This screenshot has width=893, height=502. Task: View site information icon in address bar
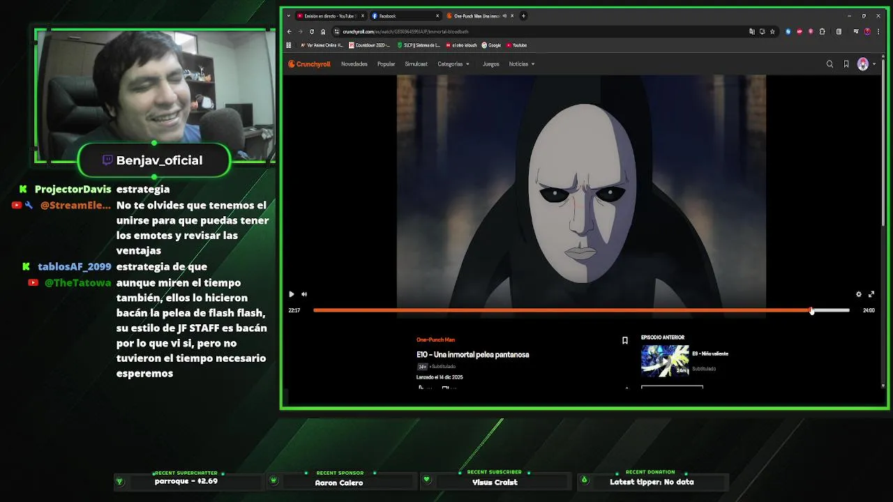click(x=336, y=31)
